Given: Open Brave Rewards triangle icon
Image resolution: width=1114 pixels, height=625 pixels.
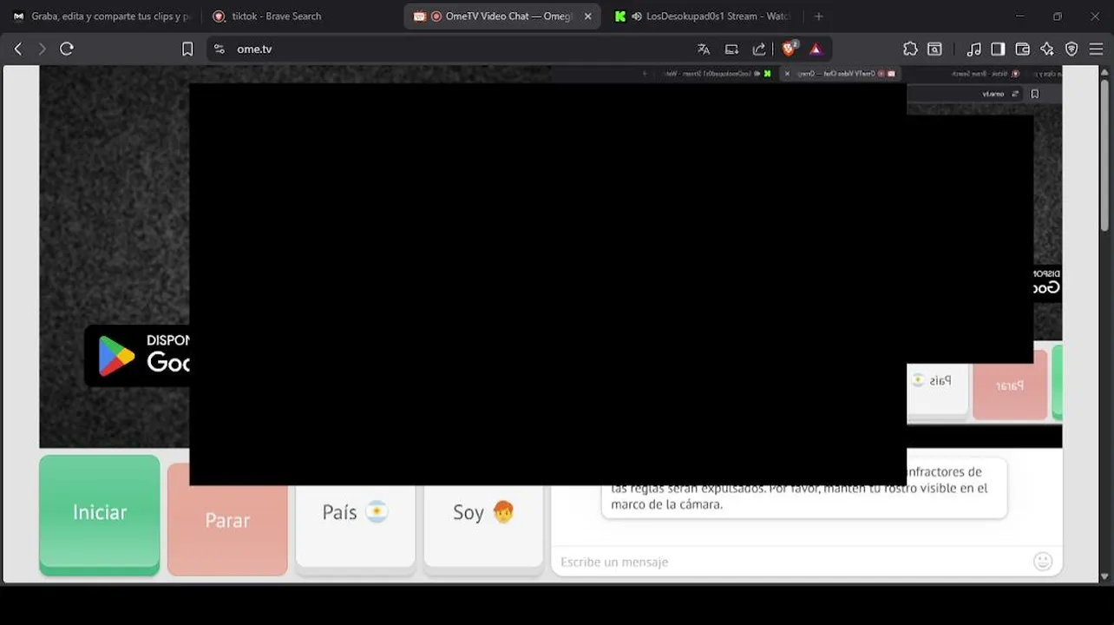Looking at the screenshot, I should tap(816, 49).
